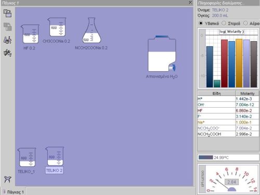Click the teal OH- bar in chart

217,84
